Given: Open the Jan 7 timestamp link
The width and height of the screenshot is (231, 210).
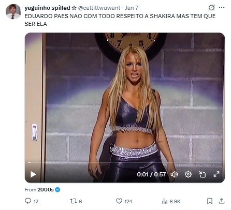Looking at the screenshot, I should (x=132, y=8).
